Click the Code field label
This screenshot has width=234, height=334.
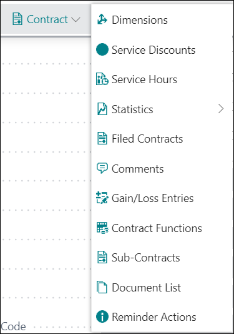point(13,326)
